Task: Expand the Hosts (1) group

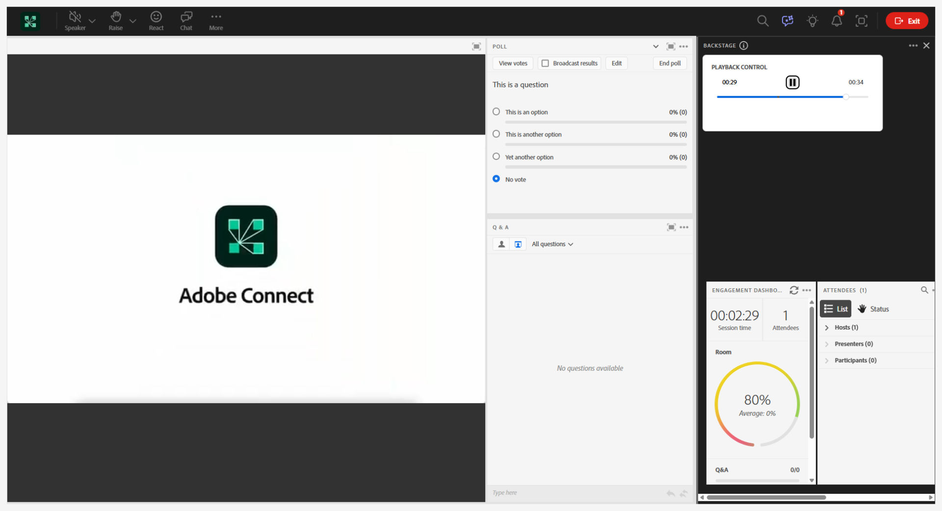Action: [x=827, y=328]
